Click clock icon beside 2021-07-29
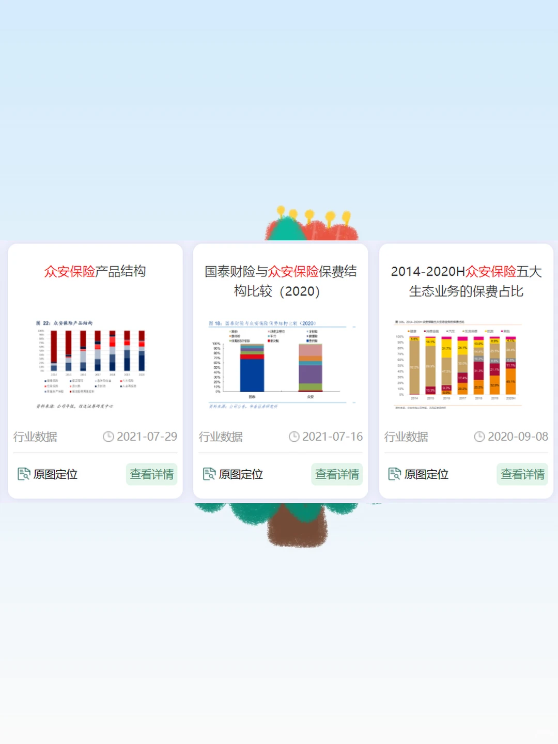Image resolution: width=558 pixels, height=744 pixels. 108,437
